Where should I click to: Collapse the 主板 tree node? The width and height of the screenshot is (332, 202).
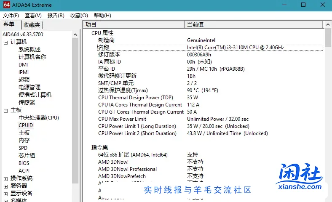point(5,110)
